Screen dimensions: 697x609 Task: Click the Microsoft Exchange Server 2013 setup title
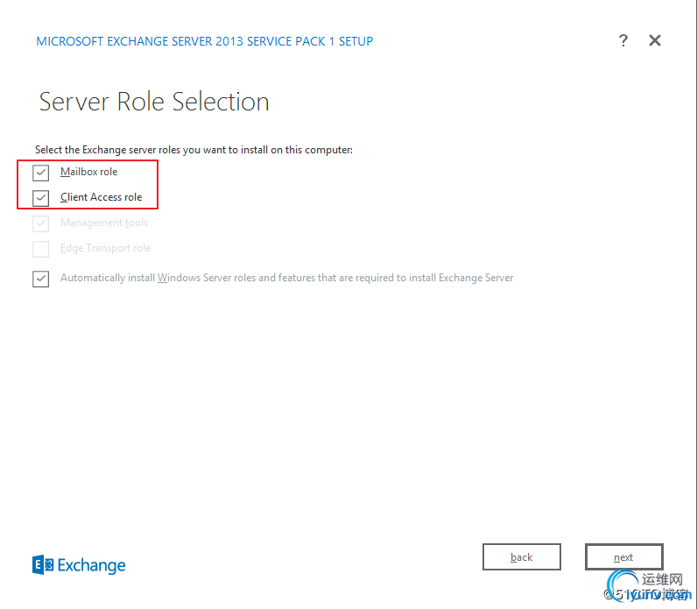(x=205, y=41)
